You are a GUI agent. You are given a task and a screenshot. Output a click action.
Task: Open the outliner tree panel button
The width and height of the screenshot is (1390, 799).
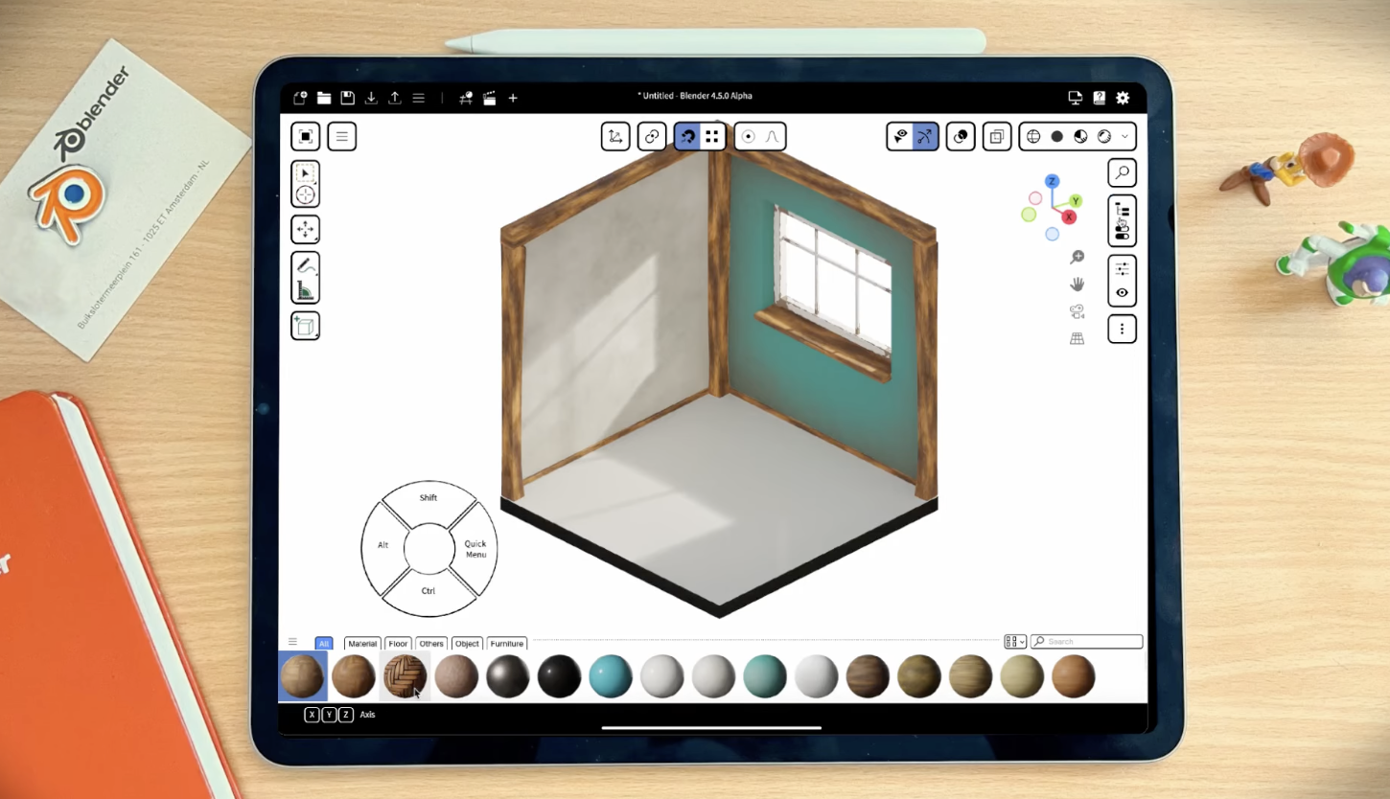coord(1123,210)
